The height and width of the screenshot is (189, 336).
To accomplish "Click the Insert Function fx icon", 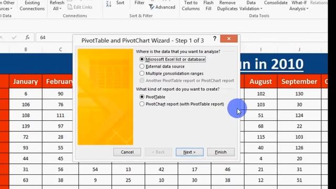I will [27, 37].
